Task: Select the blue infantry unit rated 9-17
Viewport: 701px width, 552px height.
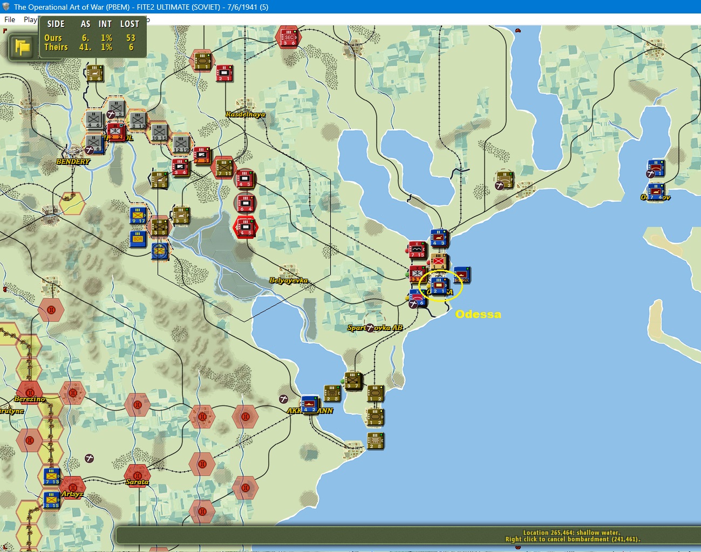Action: (138, 215)
